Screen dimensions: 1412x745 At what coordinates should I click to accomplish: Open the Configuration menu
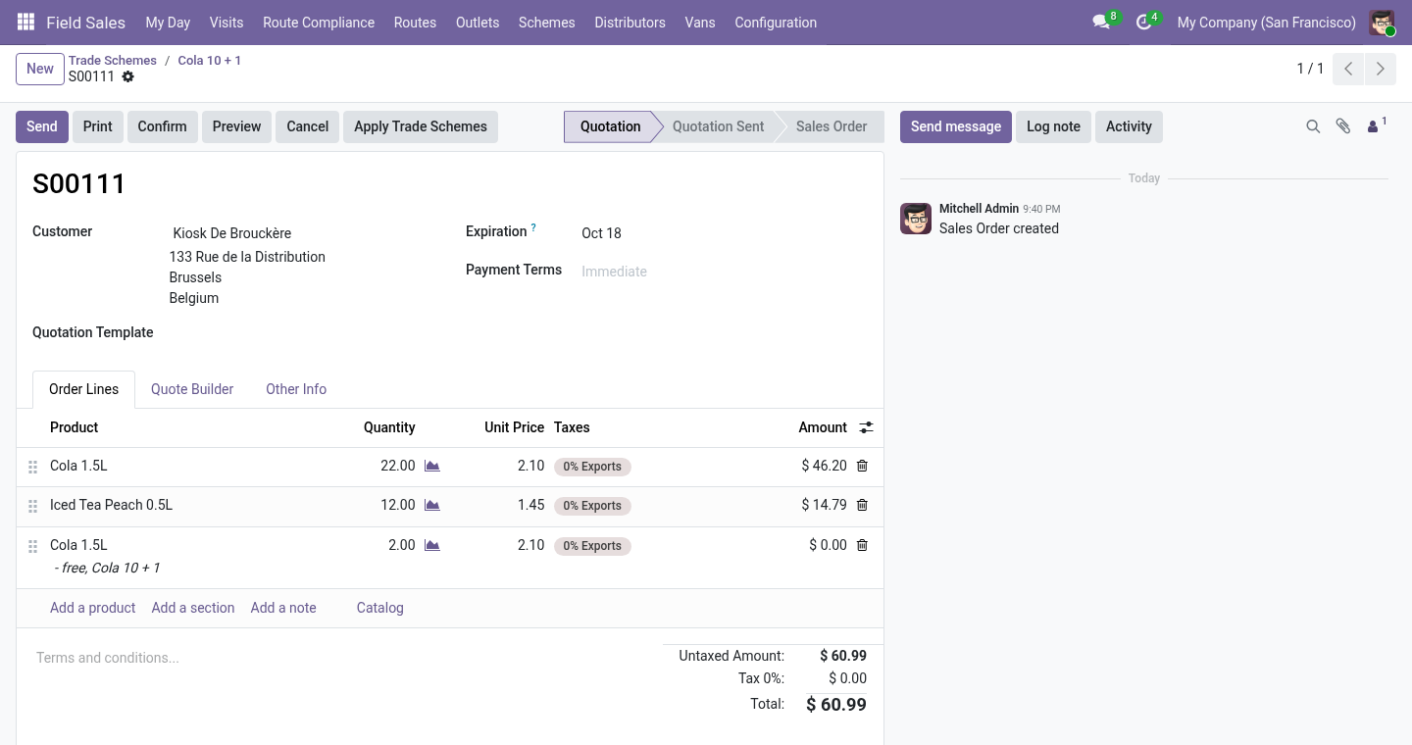[776, 22]
